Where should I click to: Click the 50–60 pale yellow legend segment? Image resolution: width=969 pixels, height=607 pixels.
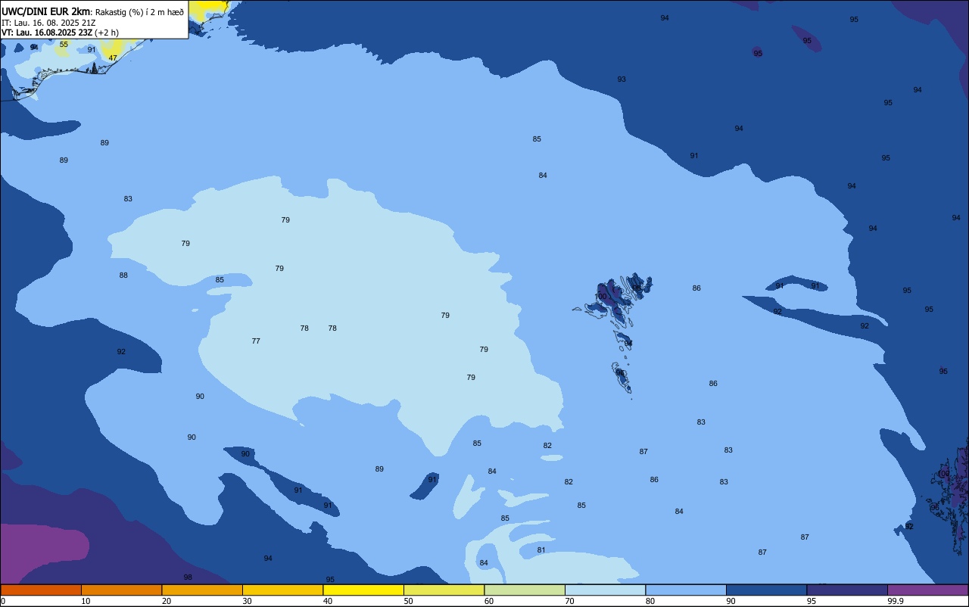[x=444, y=590]
